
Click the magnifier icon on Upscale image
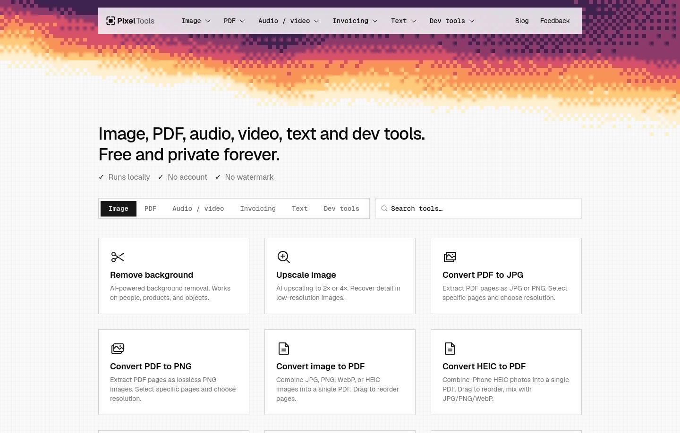point(283,257)
